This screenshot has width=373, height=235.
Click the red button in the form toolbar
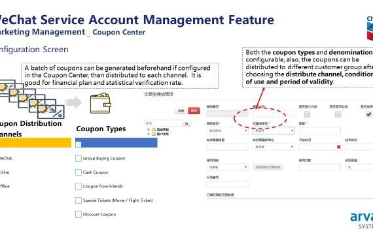(194, 111)
